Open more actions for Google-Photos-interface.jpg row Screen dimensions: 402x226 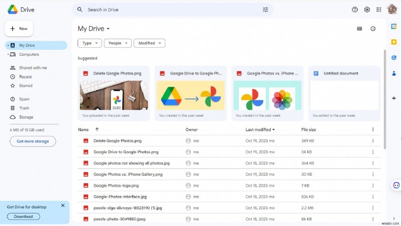(373, 197)
